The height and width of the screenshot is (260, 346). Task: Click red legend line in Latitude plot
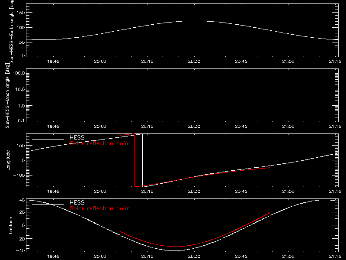[48, 210]
